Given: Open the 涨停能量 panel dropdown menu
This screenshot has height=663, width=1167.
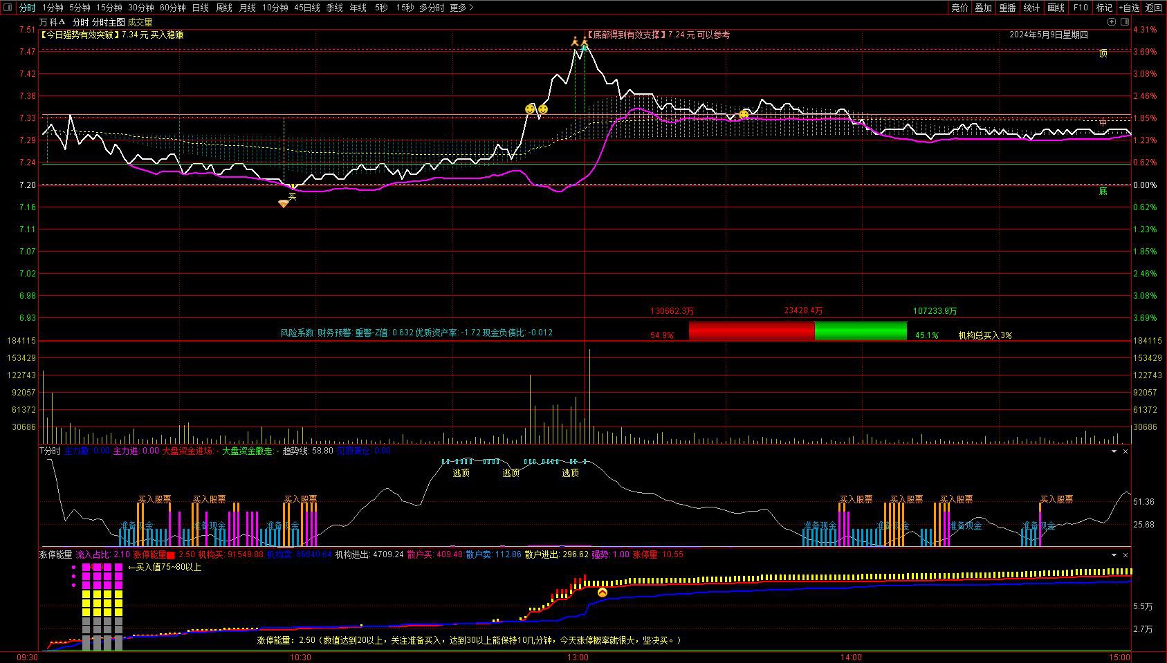Looking at the screenshot, I should [1114, 555].
